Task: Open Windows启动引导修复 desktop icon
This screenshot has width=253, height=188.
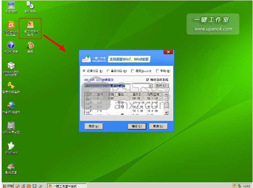Action: 11,69
